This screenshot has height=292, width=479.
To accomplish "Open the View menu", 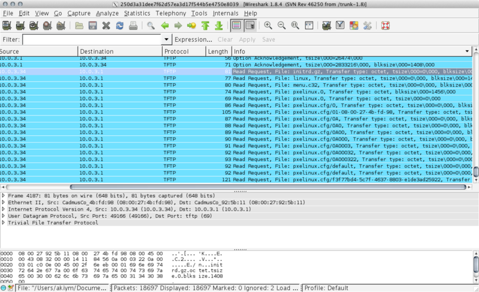I will 42,13.
